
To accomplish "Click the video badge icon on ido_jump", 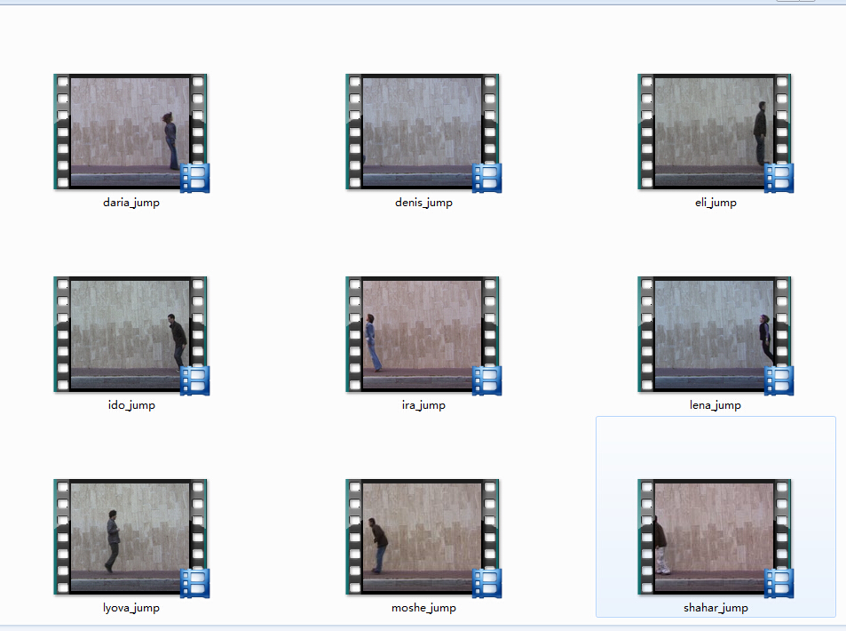I will click(194, 380).
